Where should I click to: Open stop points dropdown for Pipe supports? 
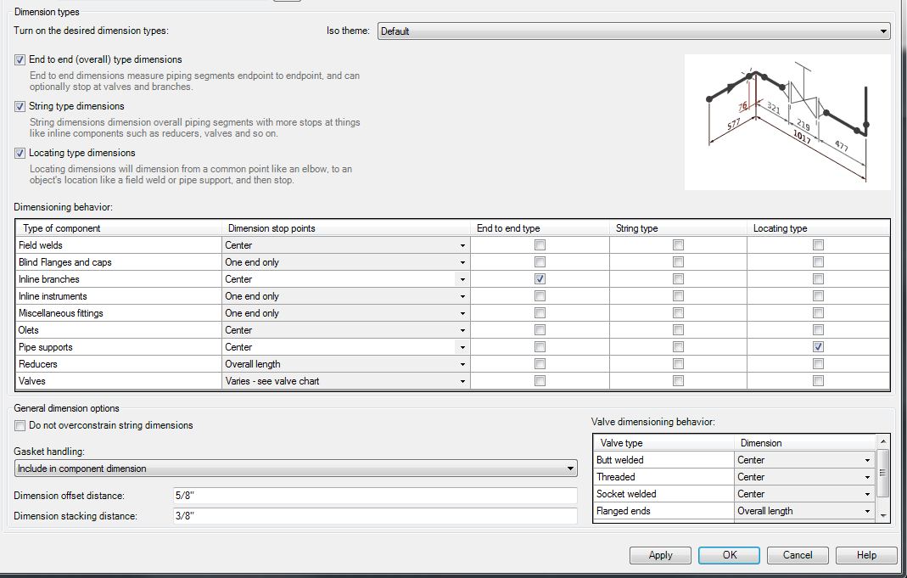tap(462, 347)
